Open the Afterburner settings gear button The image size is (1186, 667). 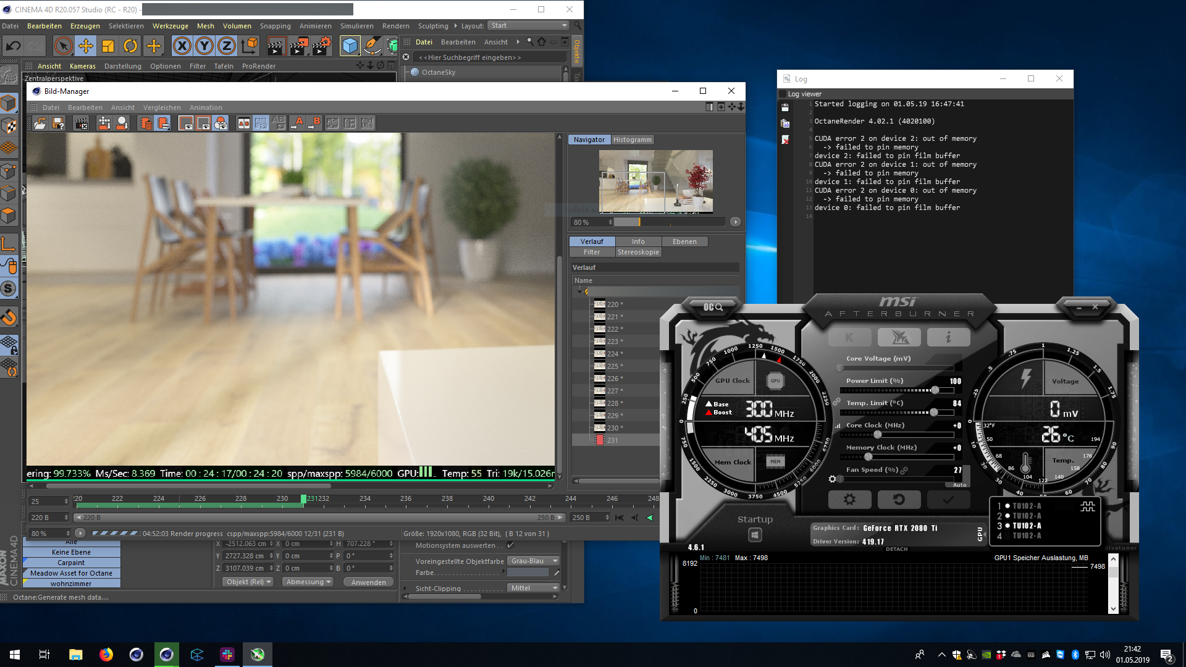(x=849, y=500)
